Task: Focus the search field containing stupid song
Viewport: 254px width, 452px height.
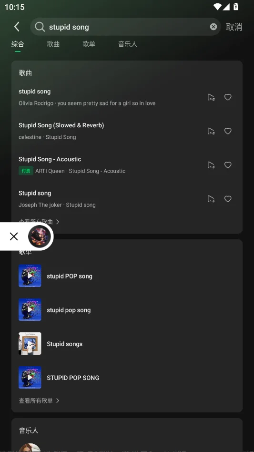Action: tap(125, 27)
